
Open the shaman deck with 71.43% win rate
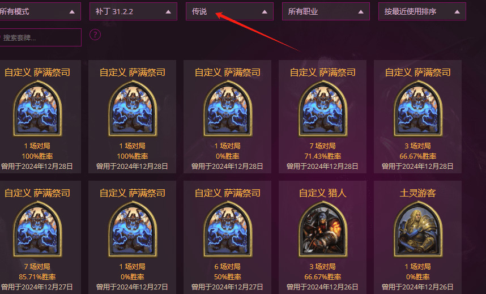[323, 117]
